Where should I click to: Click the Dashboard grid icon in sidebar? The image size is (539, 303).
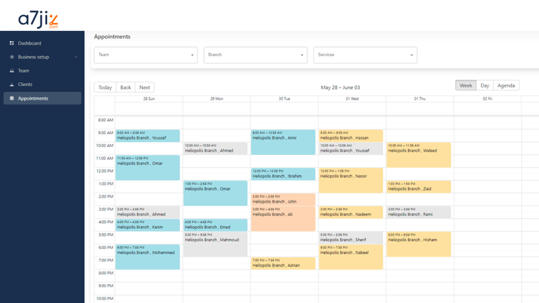(x=11, y=43)
